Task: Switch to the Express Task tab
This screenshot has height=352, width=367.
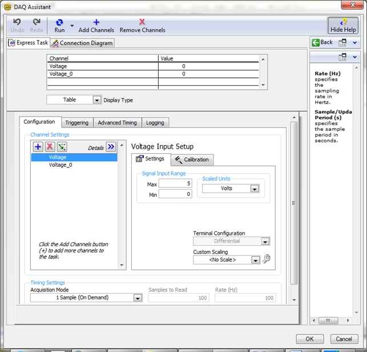Action: pos(29,43)
